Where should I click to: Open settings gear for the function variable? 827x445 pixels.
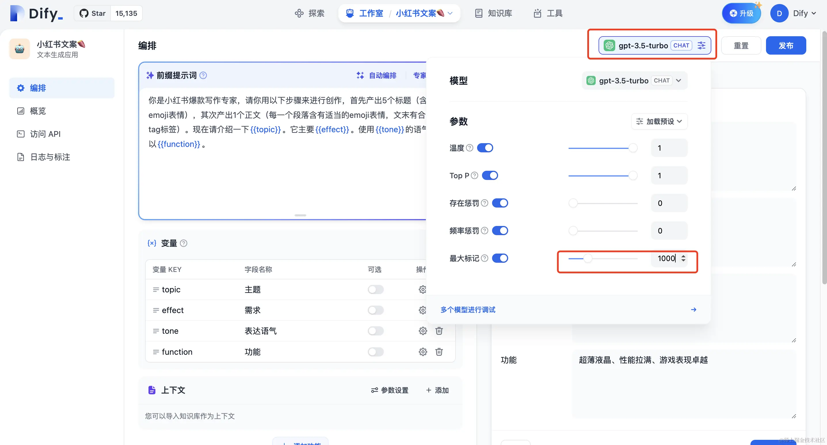[x=422, y=352]
